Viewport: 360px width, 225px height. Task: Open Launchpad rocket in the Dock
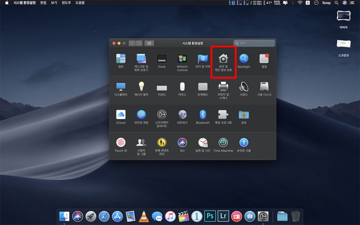point(91,216)
